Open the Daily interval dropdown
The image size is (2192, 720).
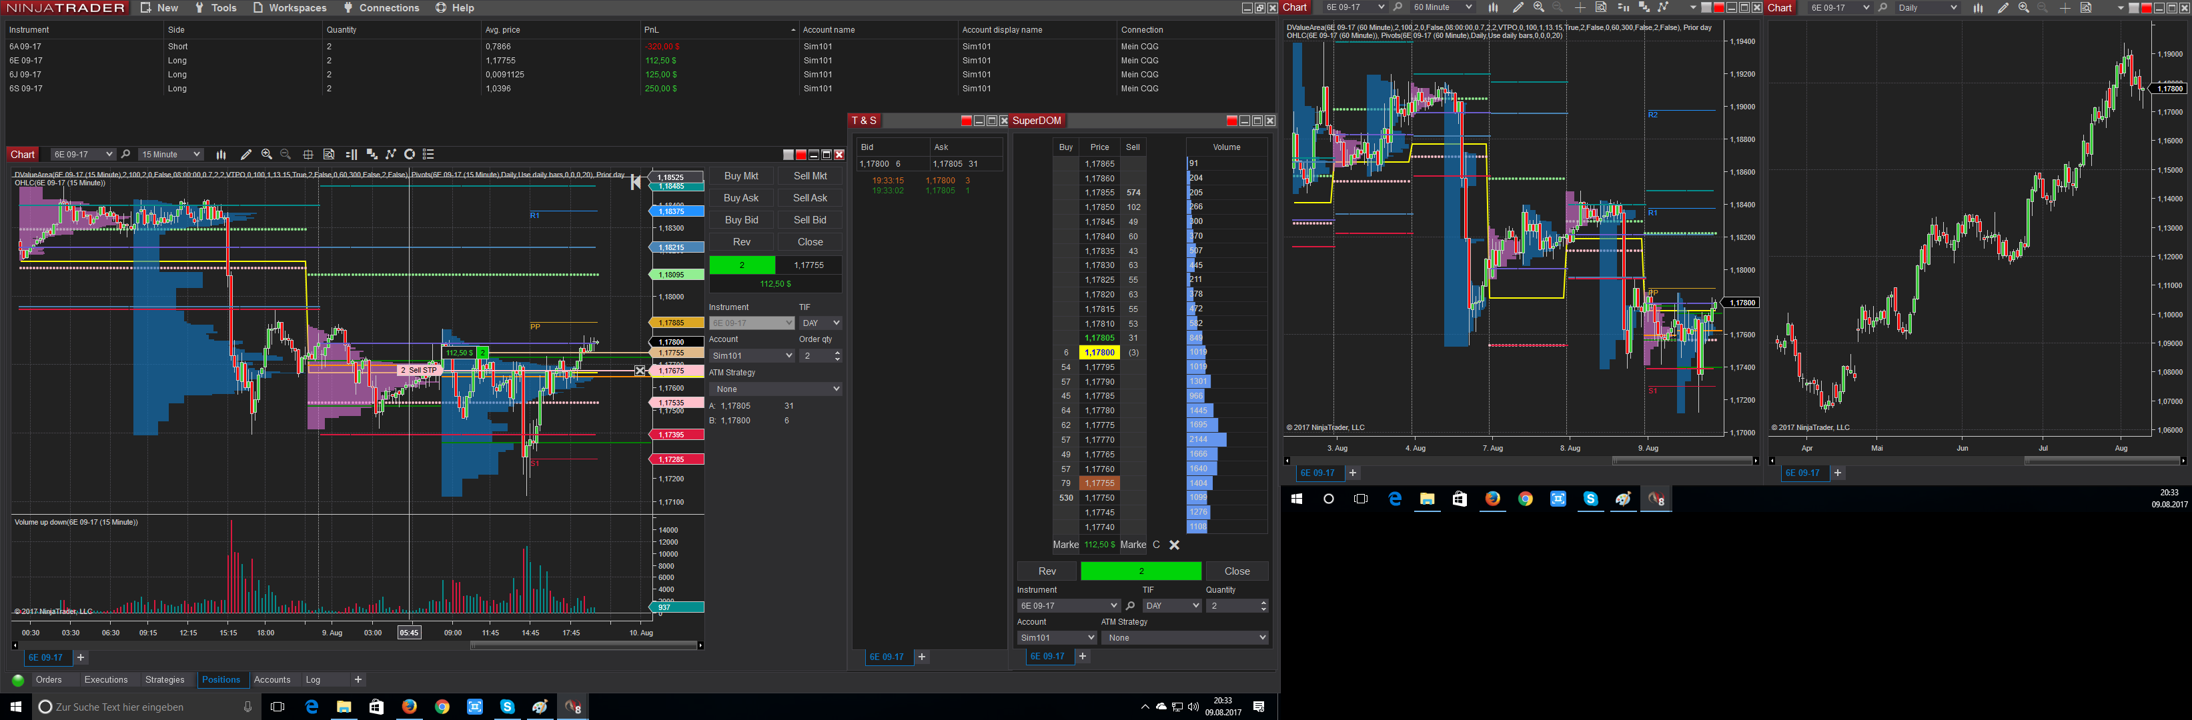coord(1927,7)
